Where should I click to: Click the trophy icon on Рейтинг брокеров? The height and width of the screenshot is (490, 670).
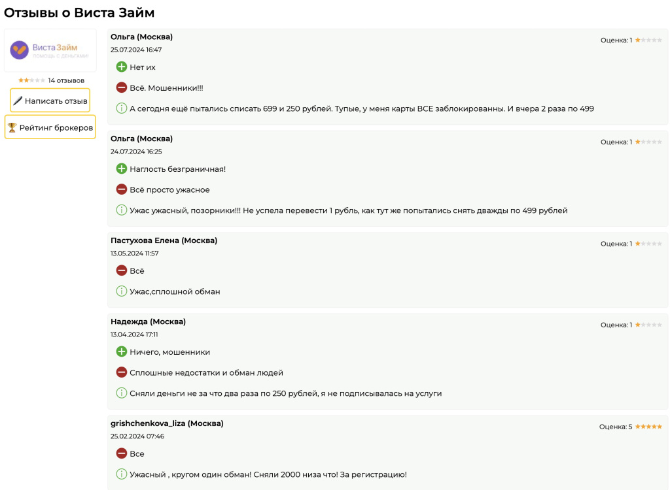12,127
